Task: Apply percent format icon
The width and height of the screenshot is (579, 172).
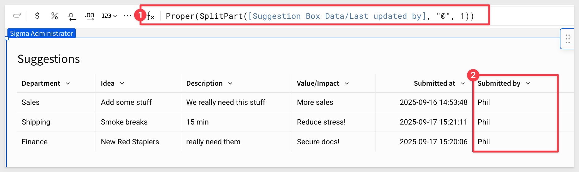Action: (x=55, y=16)
